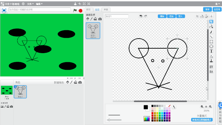The width and height of the screenshot is (222, 125).
Task: Pick the eyedropper color picker tool
Action: click(174, 107)
